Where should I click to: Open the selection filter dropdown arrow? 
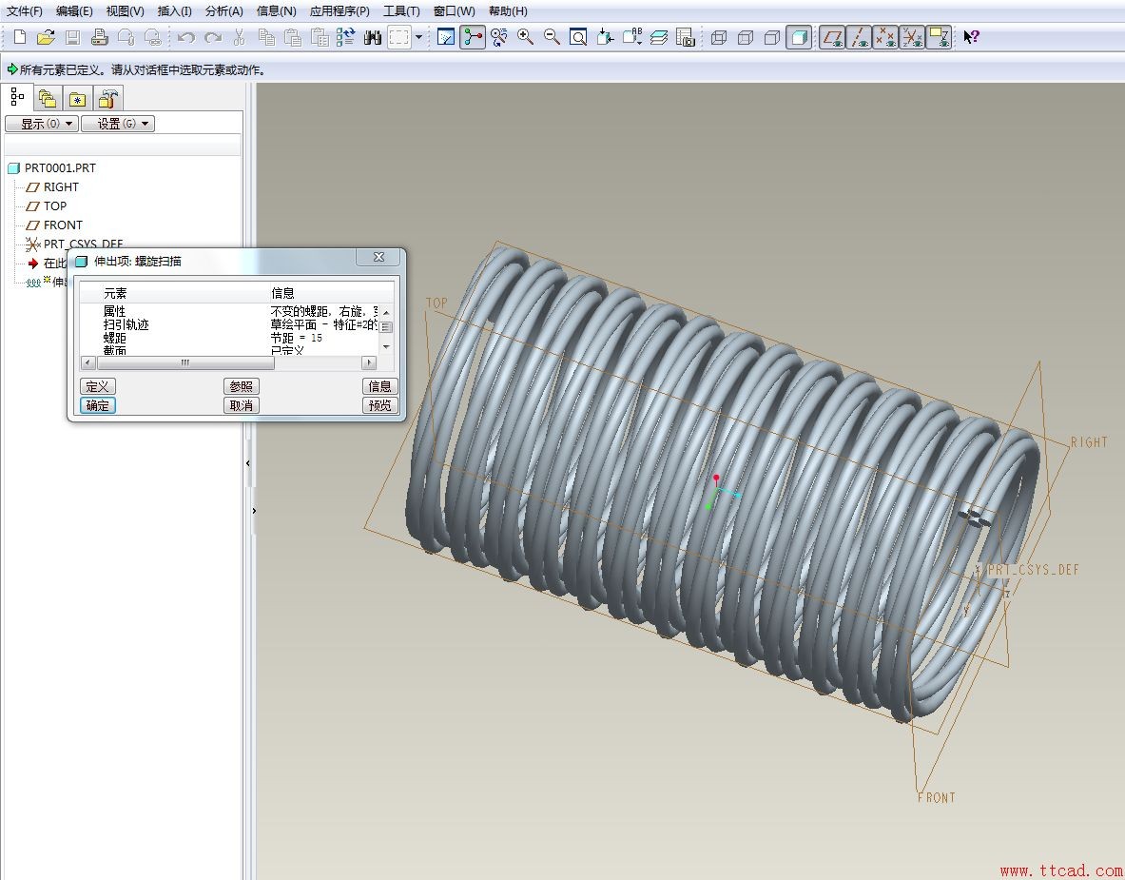(x=418, y=37)
